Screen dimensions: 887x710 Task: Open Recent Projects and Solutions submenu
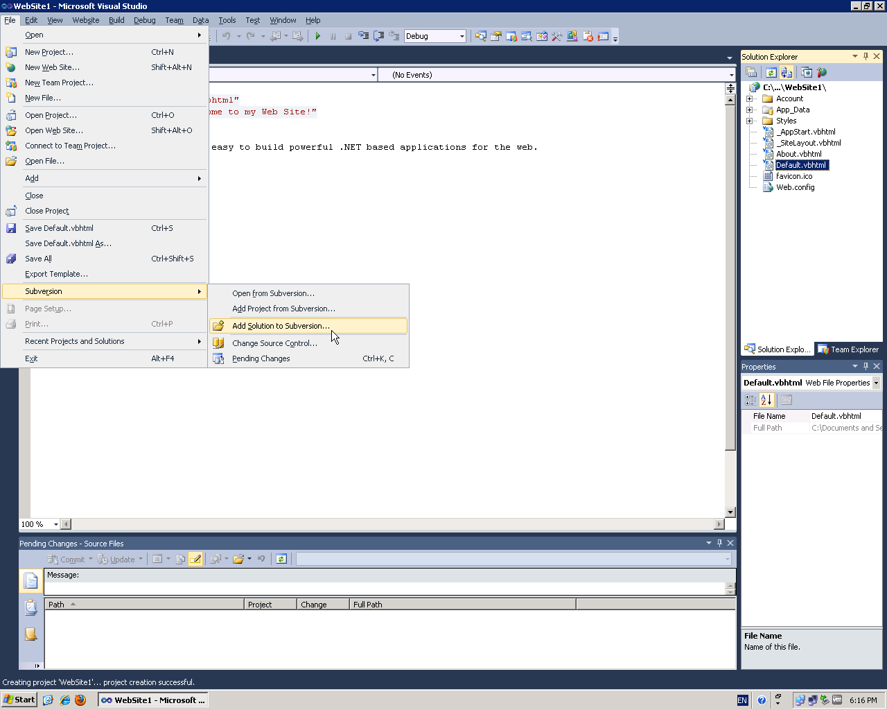105,341
